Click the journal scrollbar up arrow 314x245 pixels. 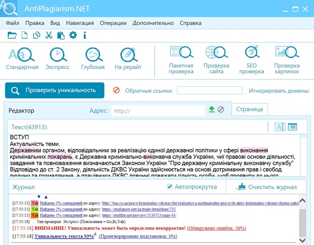(x=302, y=200)
